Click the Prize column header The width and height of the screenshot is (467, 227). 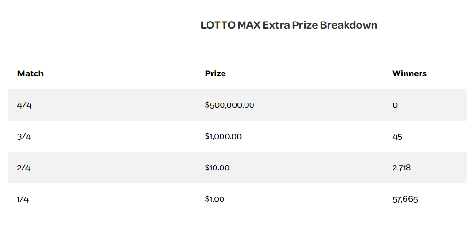(215, 73)
